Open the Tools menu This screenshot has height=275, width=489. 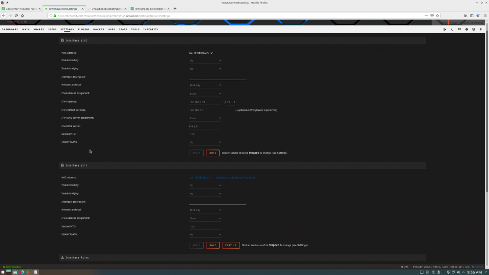pos(135,29)
